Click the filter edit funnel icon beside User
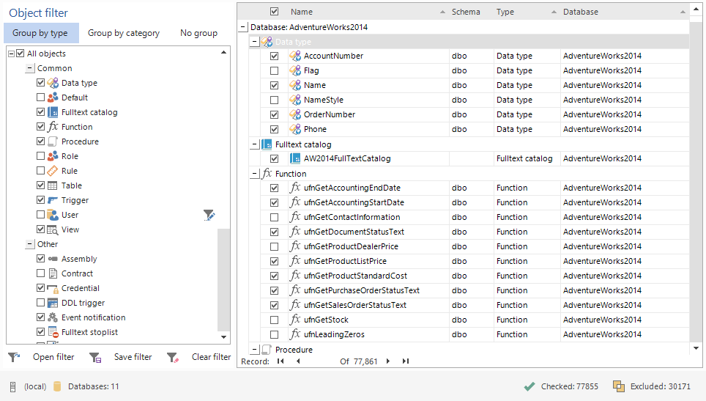Viewport: 706px width, 401px height. point(209,215)
